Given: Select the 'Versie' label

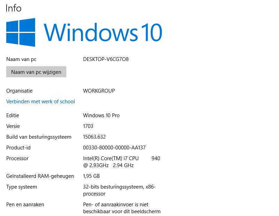Looking at the screenshot, I should tap(13, 126).
